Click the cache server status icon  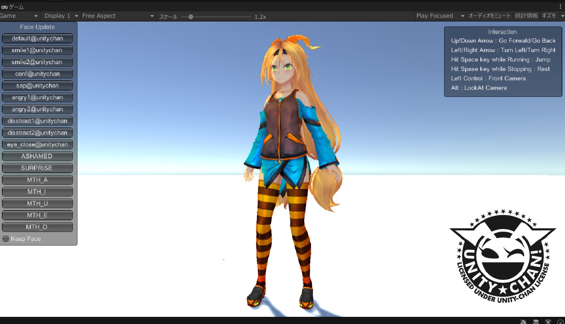pos(536,321)
